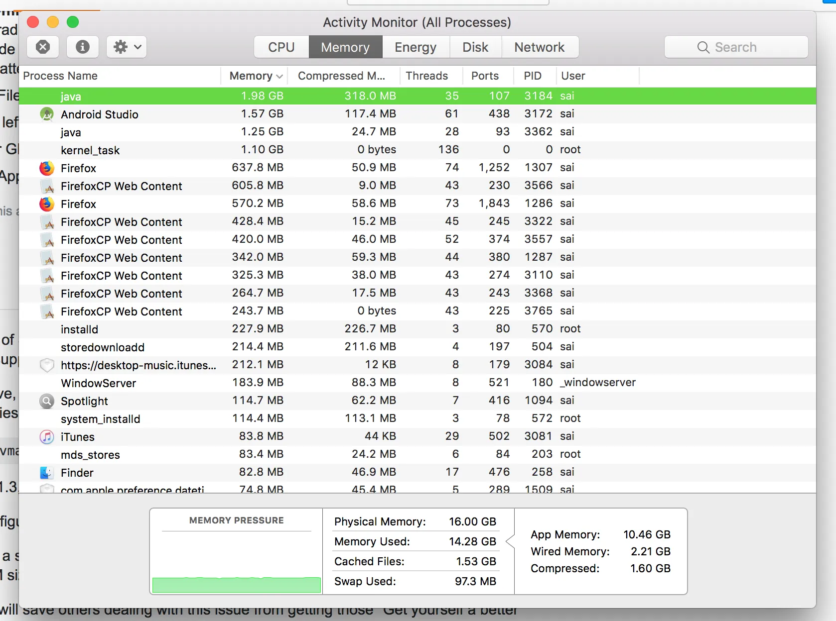Click FirefoxCP Web Content icon with 428.4 MB
Viewport: 836px width, 621px height.
tap(47, 222)
